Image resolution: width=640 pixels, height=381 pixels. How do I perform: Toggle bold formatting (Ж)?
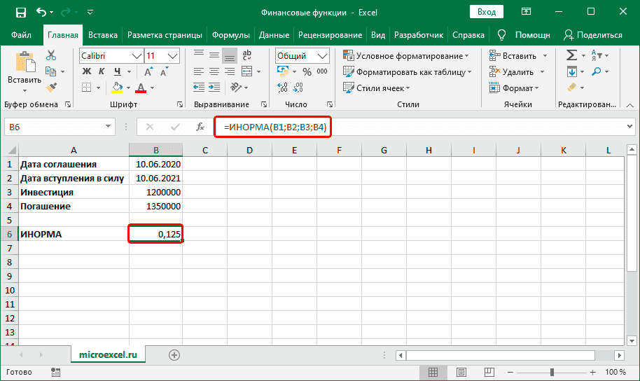pyautogui.click(x=87, y=71)
